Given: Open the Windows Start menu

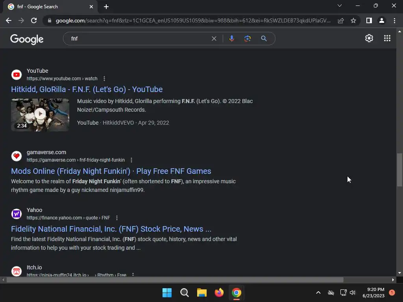Looking at the screenshot, I should tap(167, 293).
